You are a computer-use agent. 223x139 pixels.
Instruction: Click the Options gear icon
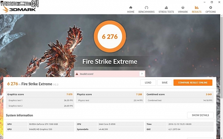tap(211, 7)
